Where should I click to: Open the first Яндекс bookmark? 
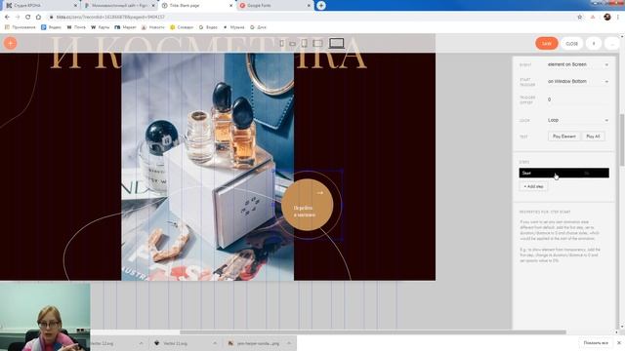[51, 27]
